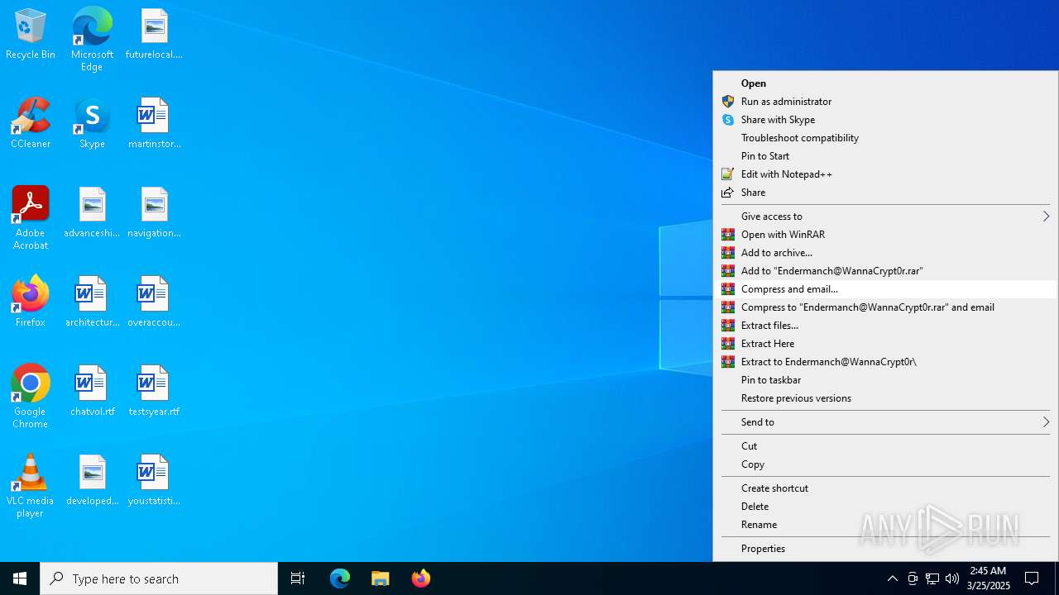Select the martinstor Word document icon
The height and width of the screenshot is (595, 1059).
[x=154, y=124]
